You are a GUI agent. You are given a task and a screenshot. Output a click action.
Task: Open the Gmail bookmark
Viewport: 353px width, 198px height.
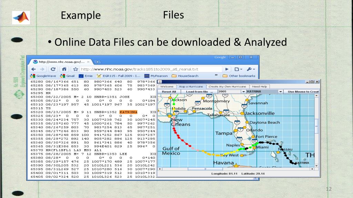pyautogui.click(x=67, y=76)
